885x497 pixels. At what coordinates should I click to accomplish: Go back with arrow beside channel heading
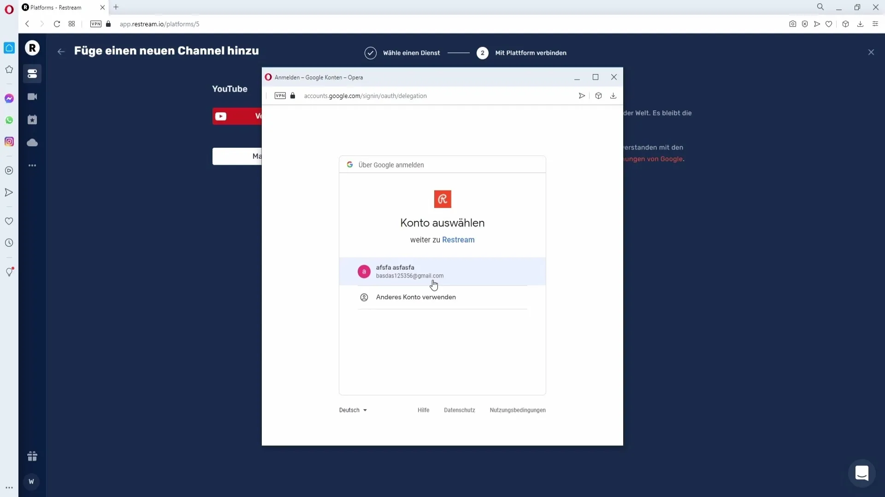[61, 52]
